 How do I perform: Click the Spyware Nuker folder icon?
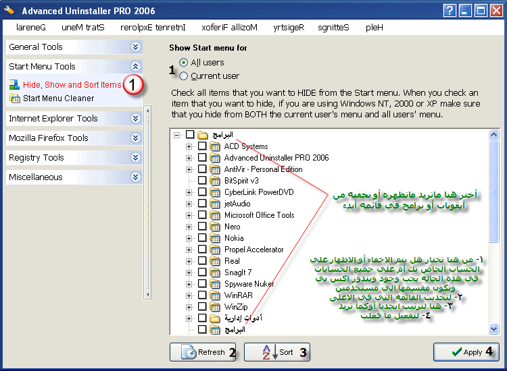[214, 284]
